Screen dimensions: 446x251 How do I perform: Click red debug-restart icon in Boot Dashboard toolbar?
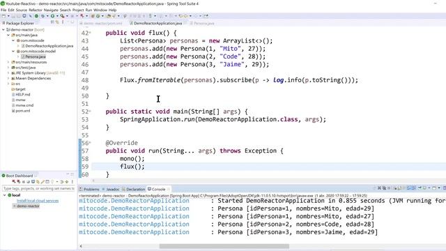[x=19, y=181]
